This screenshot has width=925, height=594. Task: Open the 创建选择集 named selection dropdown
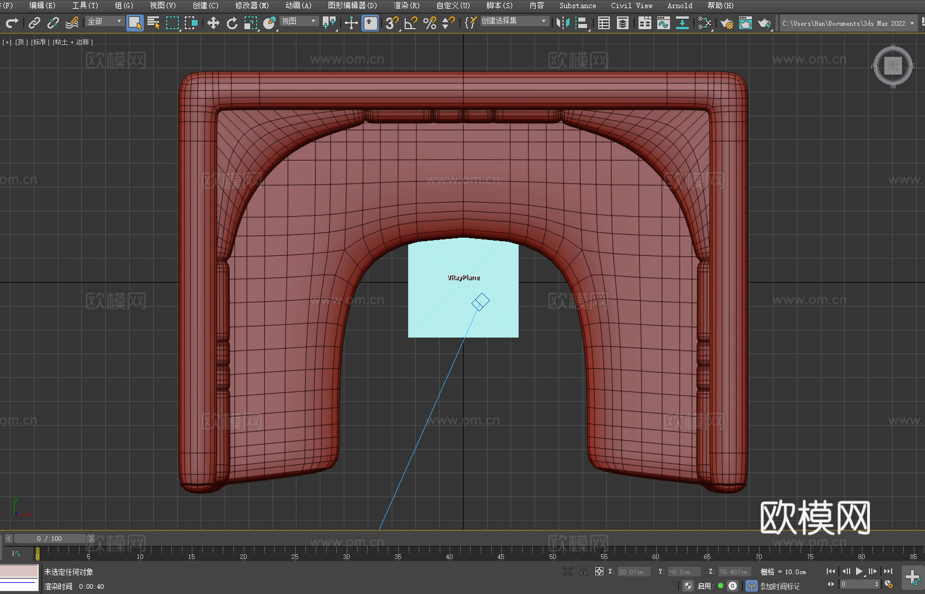(515, 21)
